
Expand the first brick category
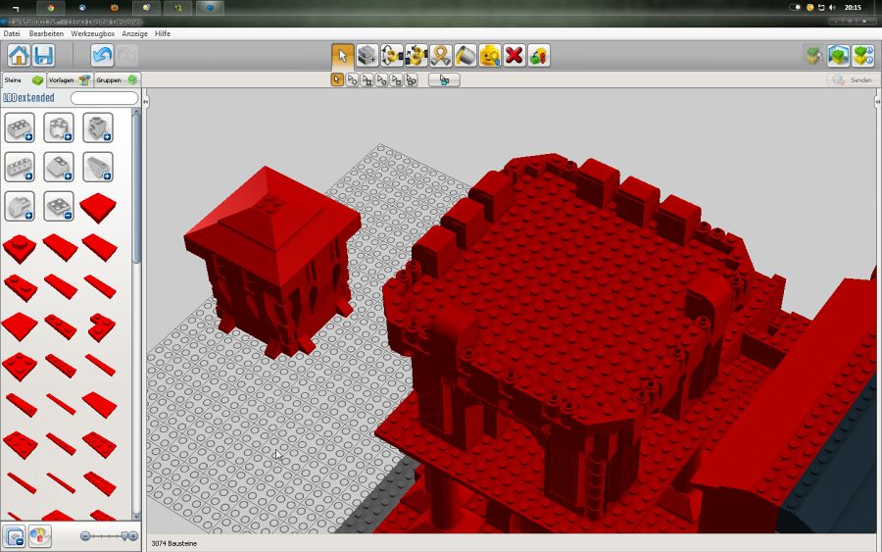[20, 127]
